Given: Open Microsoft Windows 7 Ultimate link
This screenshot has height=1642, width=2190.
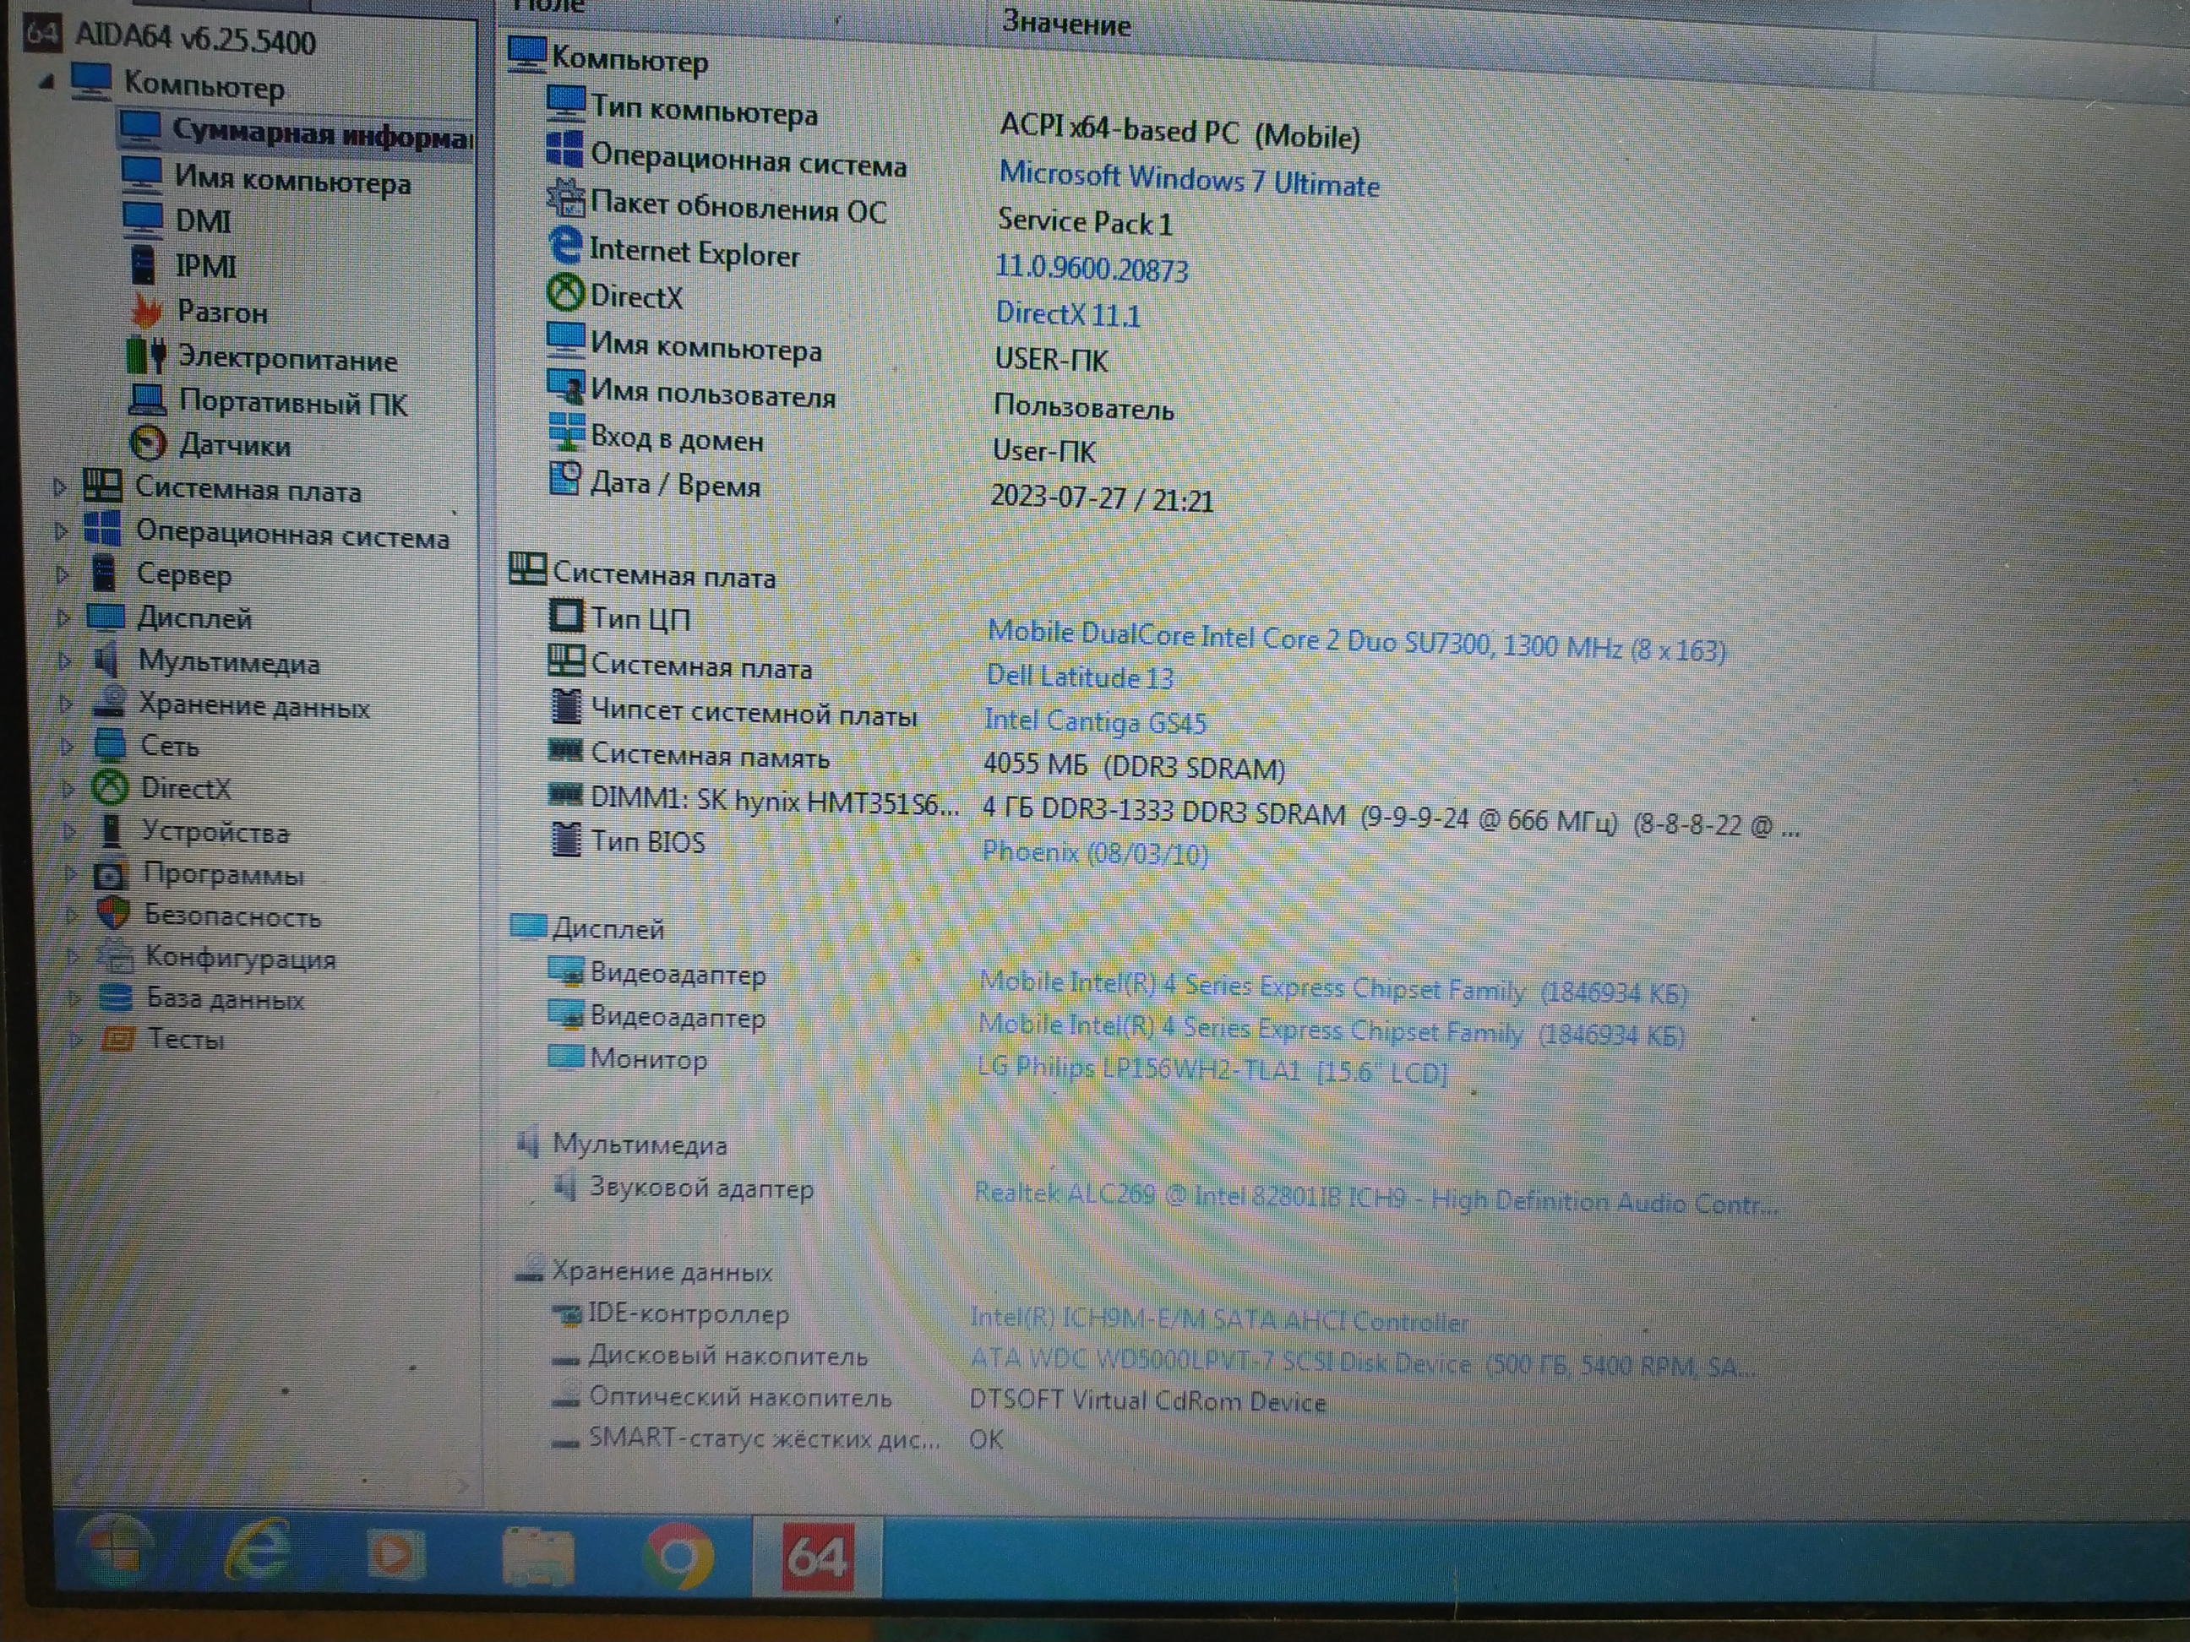Looking at the screenshot, I should (x=1188, y=179).
